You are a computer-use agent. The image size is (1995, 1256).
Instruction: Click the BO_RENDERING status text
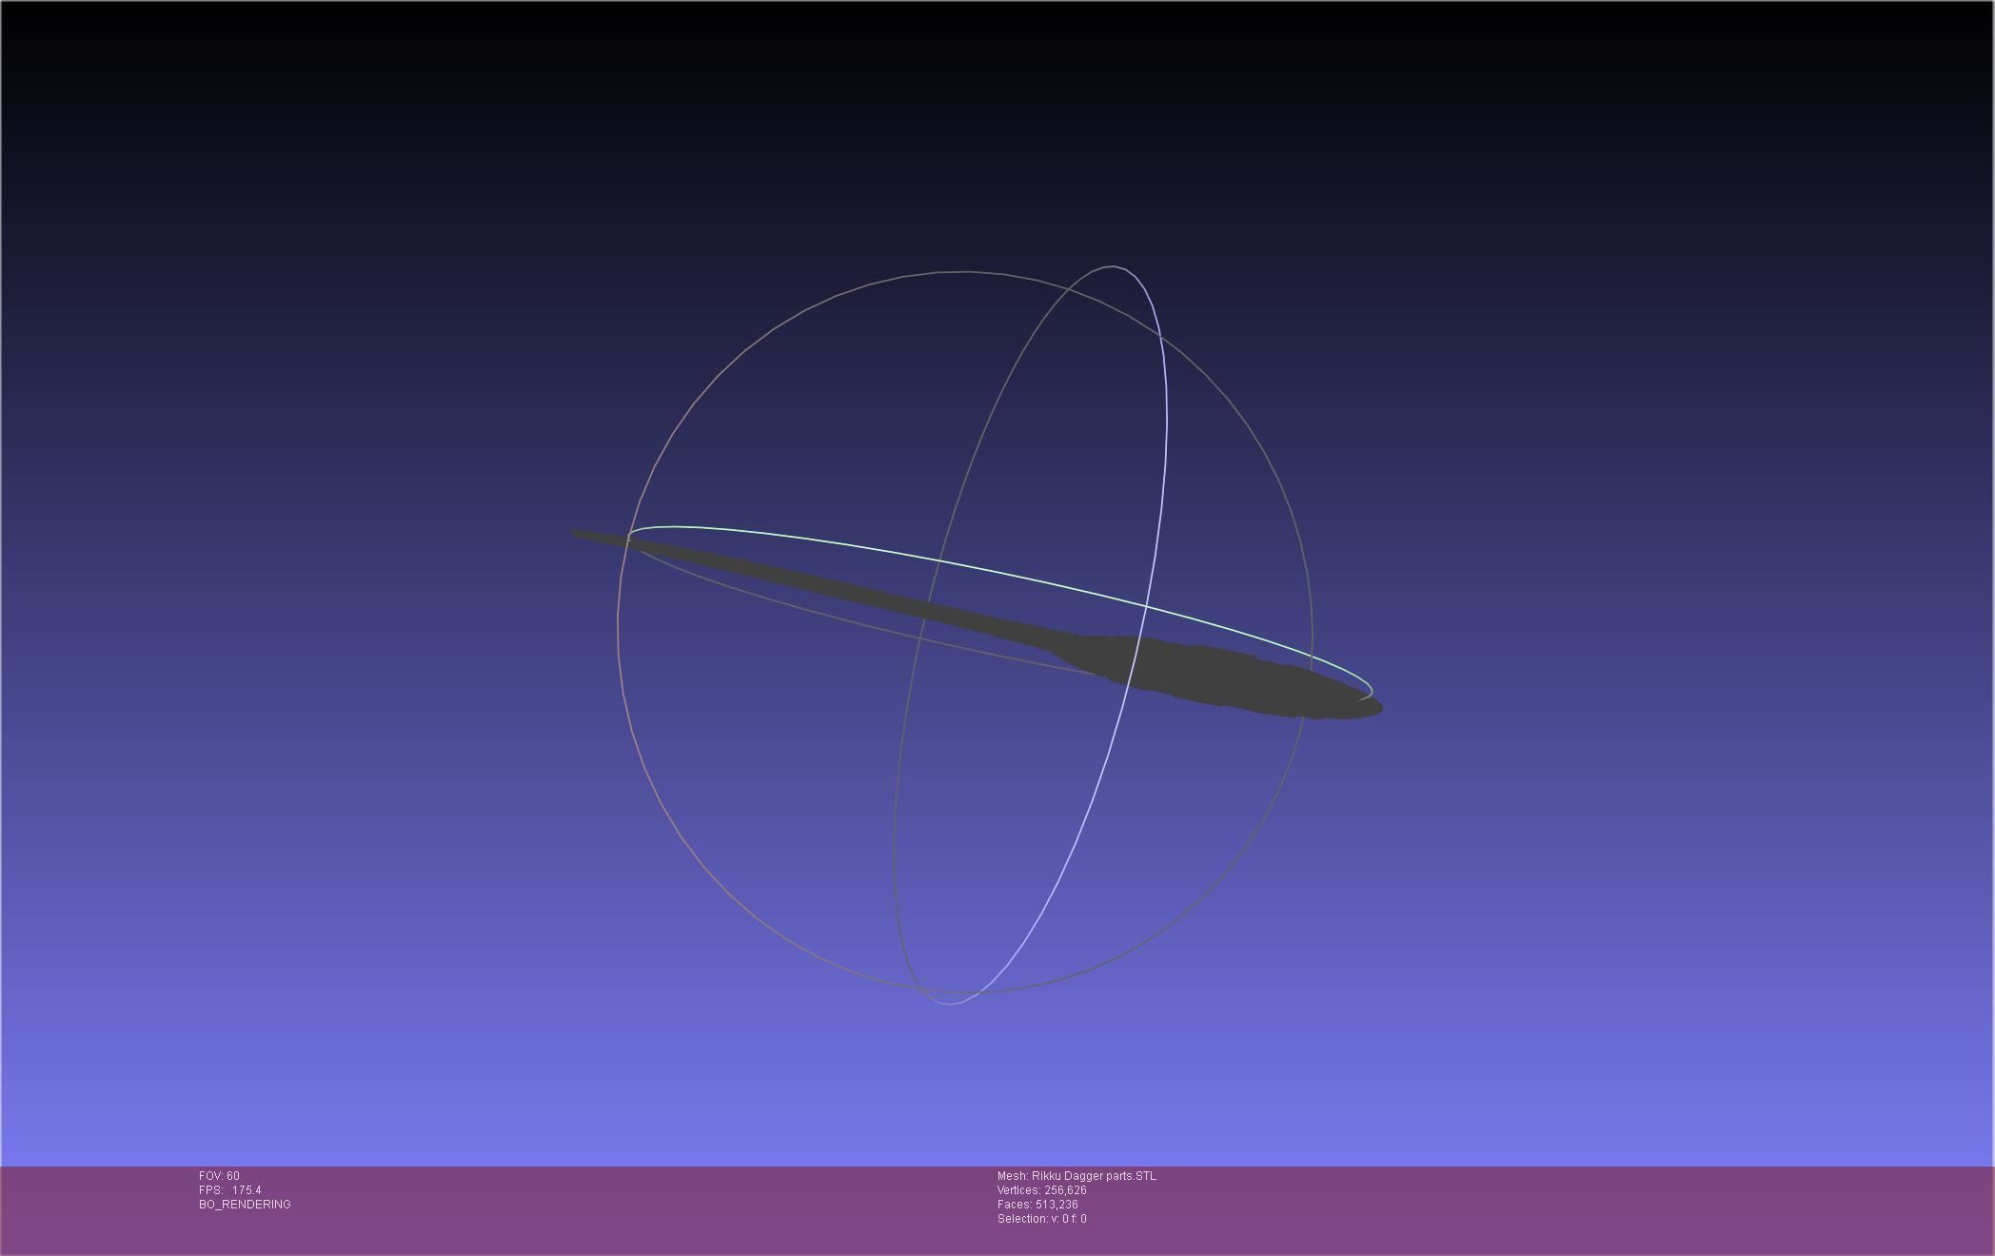(x=245, y=1205)
